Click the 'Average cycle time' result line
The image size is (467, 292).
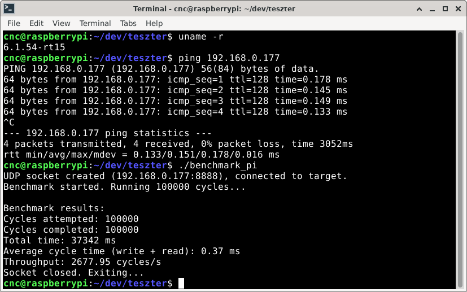(121, 251)
